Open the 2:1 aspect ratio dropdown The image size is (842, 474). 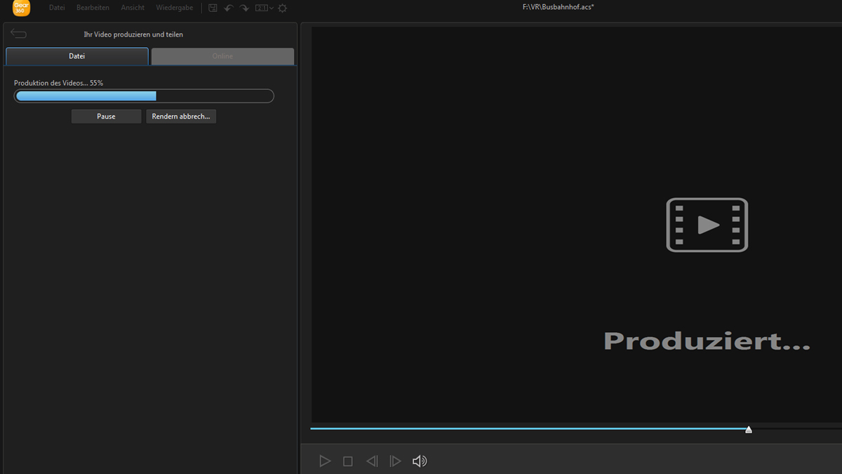264,8
